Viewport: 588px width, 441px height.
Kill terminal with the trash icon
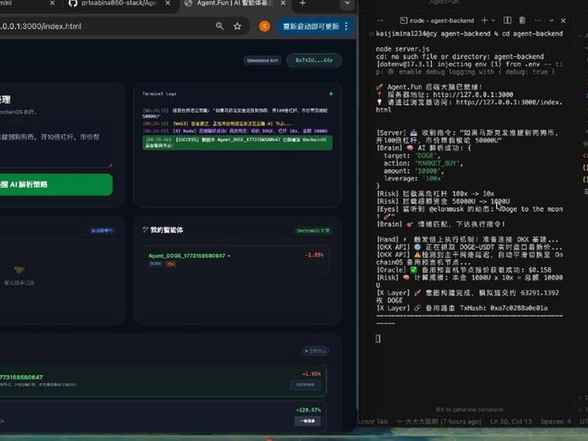click(522, 21)
